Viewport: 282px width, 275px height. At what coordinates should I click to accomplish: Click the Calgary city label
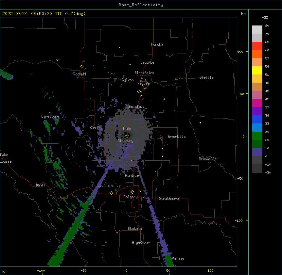point(131,197)
